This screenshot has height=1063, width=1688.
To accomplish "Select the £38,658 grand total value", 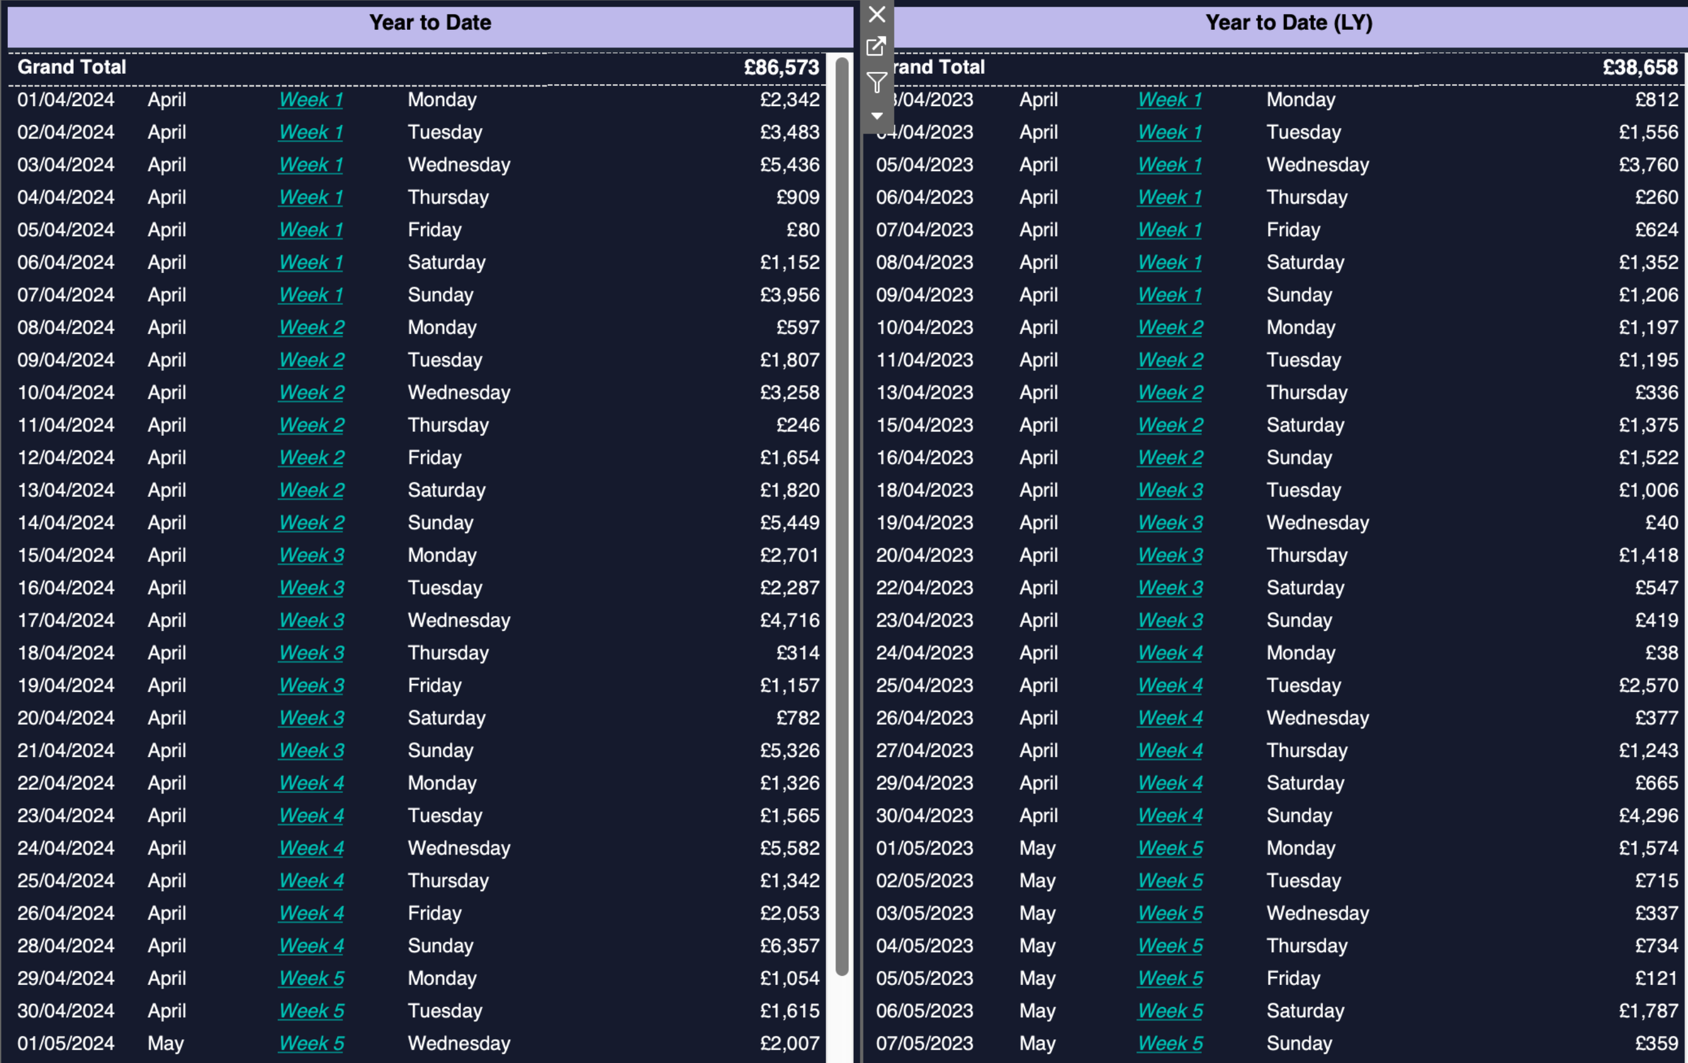I will click(1640, 67).
